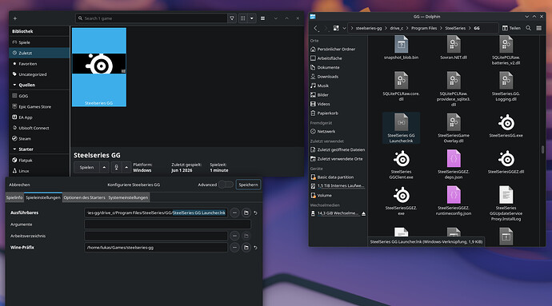The height and width of the screenshot is (306, 552).
Task: Browse for executable with folder icon
Action: point(246,213)
